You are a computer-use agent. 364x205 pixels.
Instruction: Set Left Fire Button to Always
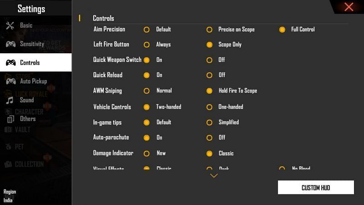click(x=147, y=45)
